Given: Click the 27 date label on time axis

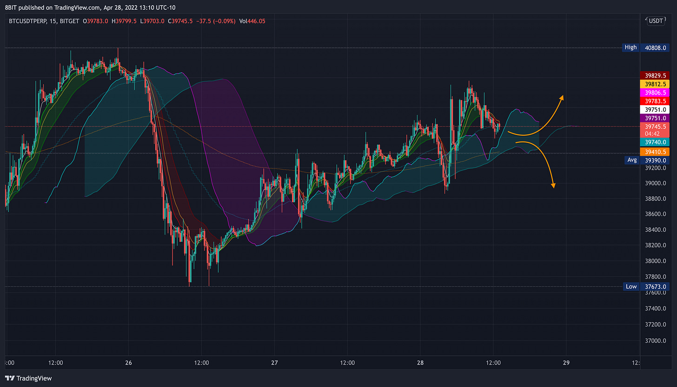Looking at the screenshot, I should [274, 362].
